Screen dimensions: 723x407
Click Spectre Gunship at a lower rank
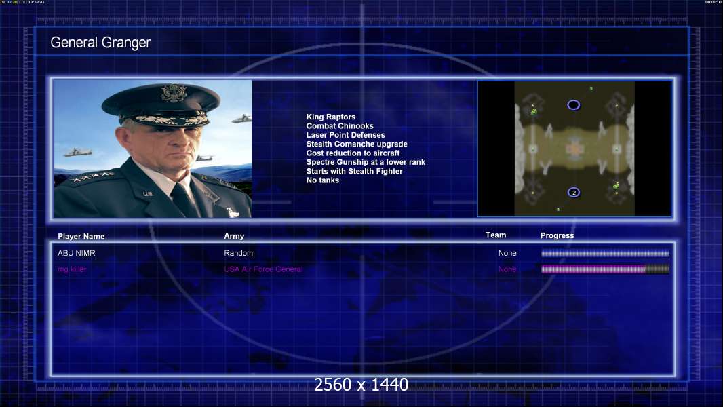[x=366, y=162]
